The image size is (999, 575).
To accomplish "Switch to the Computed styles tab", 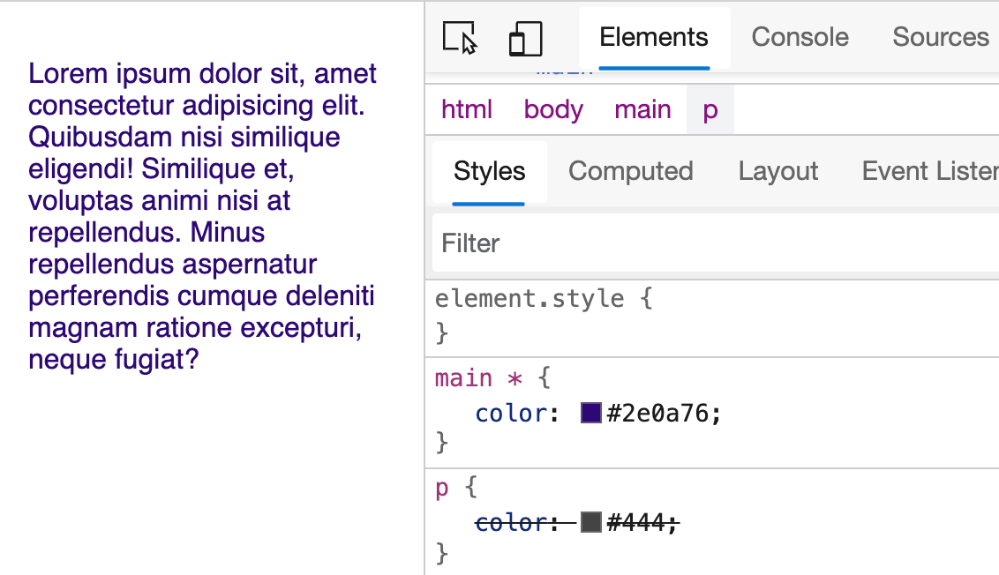I will [631, 171].
